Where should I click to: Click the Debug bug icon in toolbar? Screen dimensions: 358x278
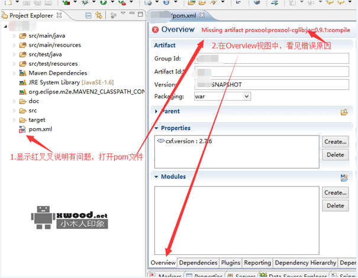click(x=85, y=2)
